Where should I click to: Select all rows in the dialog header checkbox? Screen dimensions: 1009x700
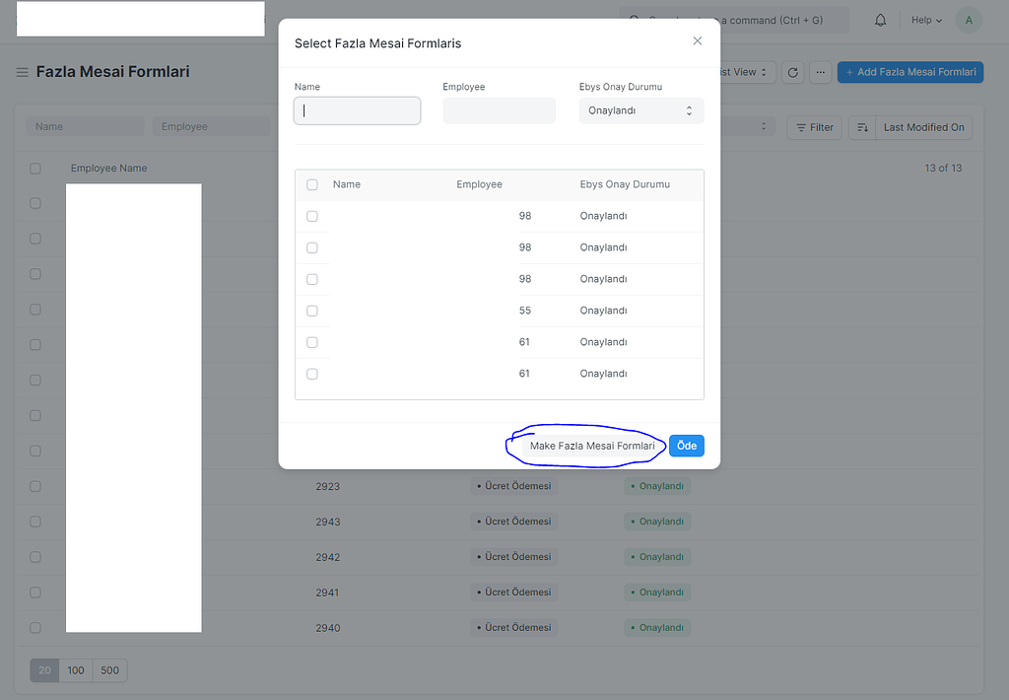pos(312,184)
